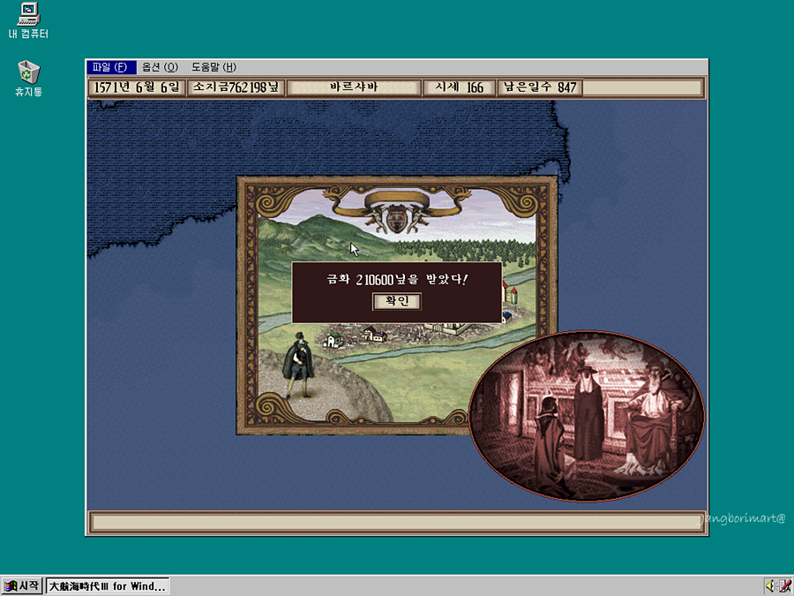This screenshot has height=596, width=794.
Task: Click the 소지금 762198닢 gold display
Action: [236, 87]
